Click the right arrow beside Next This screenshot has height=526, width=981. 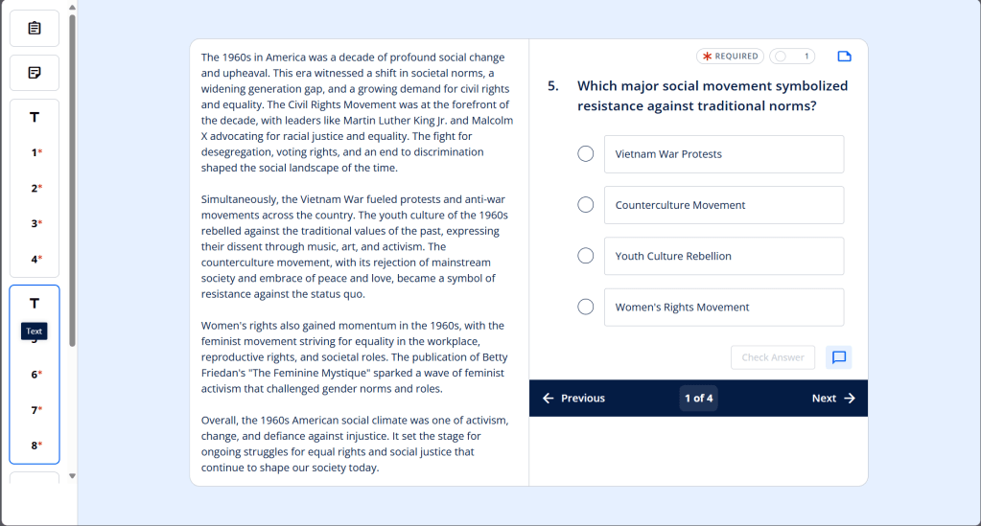coord(850,399)
